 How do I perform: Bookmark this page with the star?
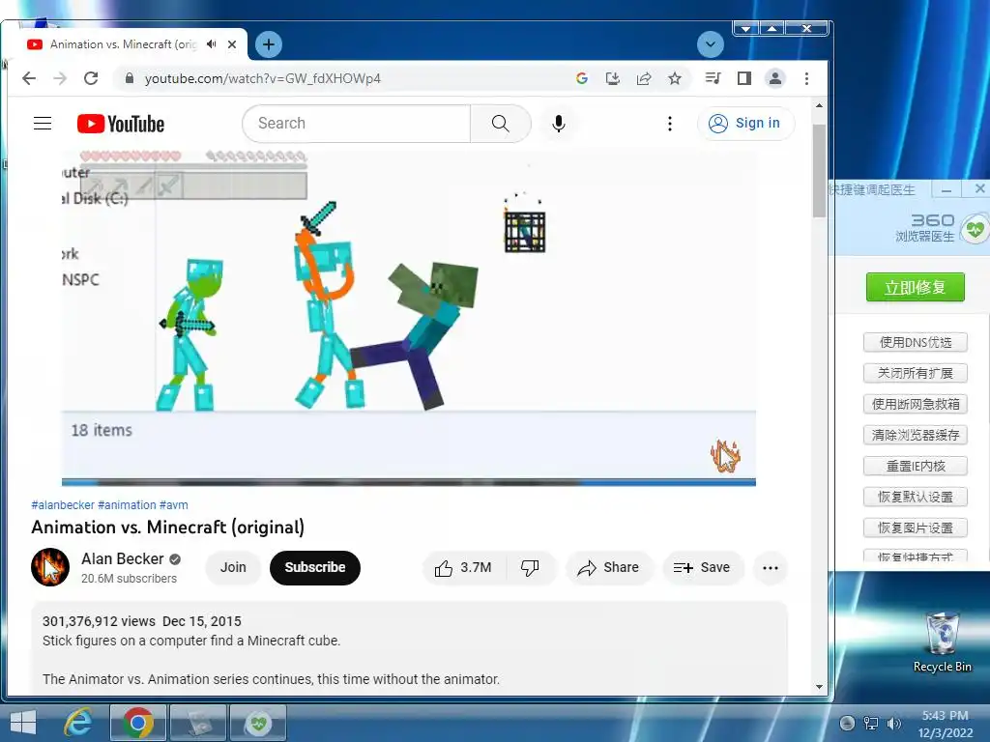[x=675, y=78]
